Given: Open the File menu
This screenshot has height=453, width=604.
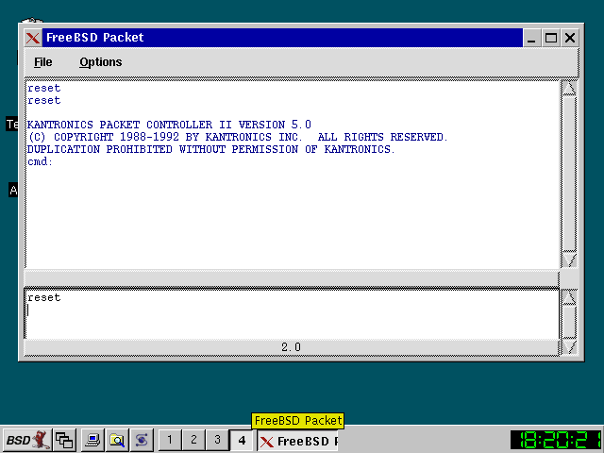Looking at the screenshot, I should [x=43, y=62].
